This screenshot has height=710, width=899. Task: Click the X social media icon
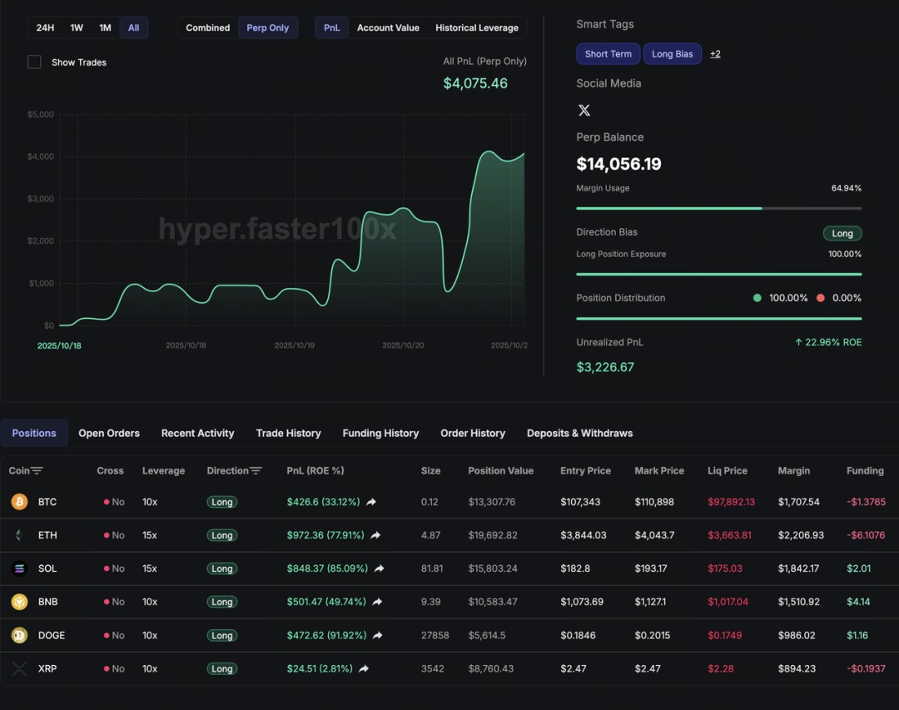584,110
